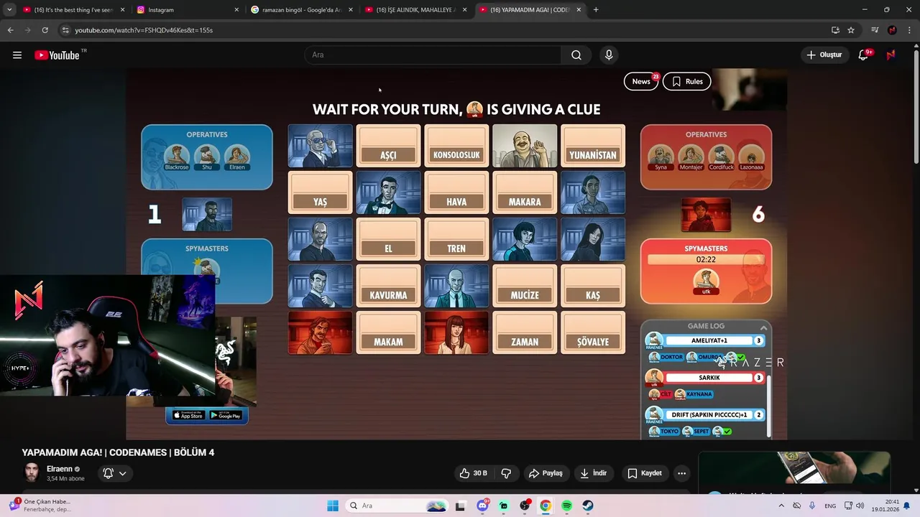This screenshot has width=920, height=517.
Task: Show hidden system tray icons
Action: point(781,506)
